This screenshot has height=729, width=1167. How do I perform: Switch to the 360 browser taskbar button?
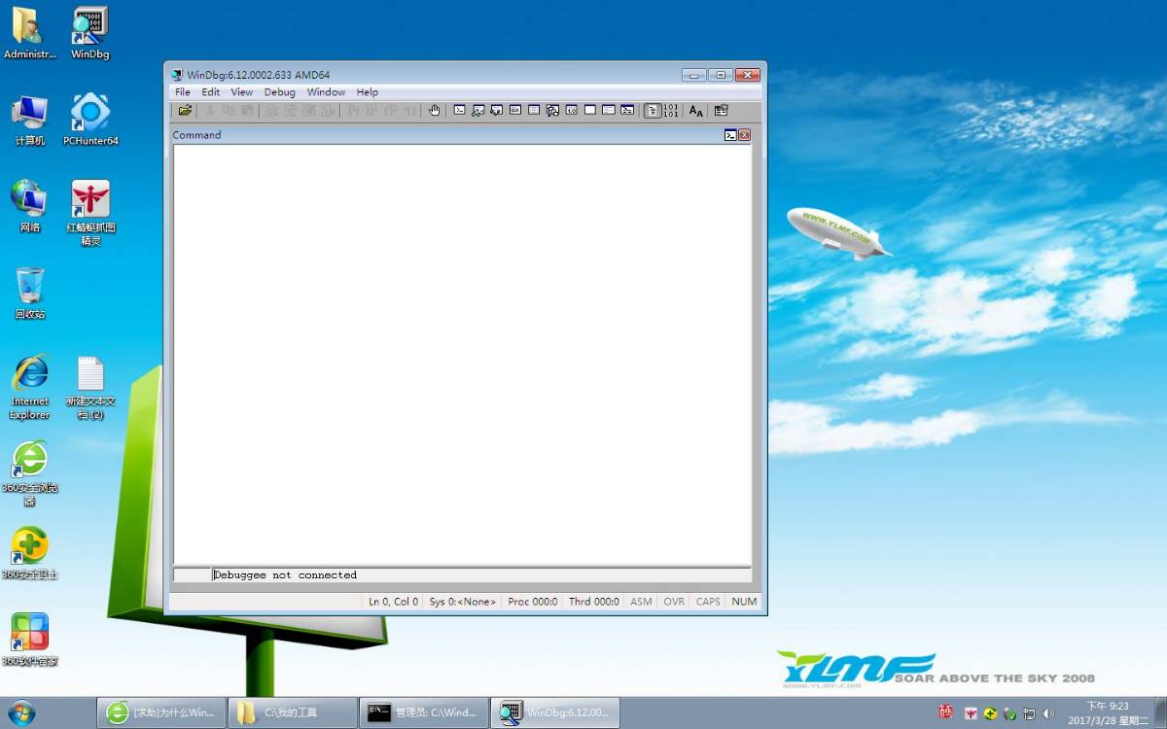click(161, 712)
